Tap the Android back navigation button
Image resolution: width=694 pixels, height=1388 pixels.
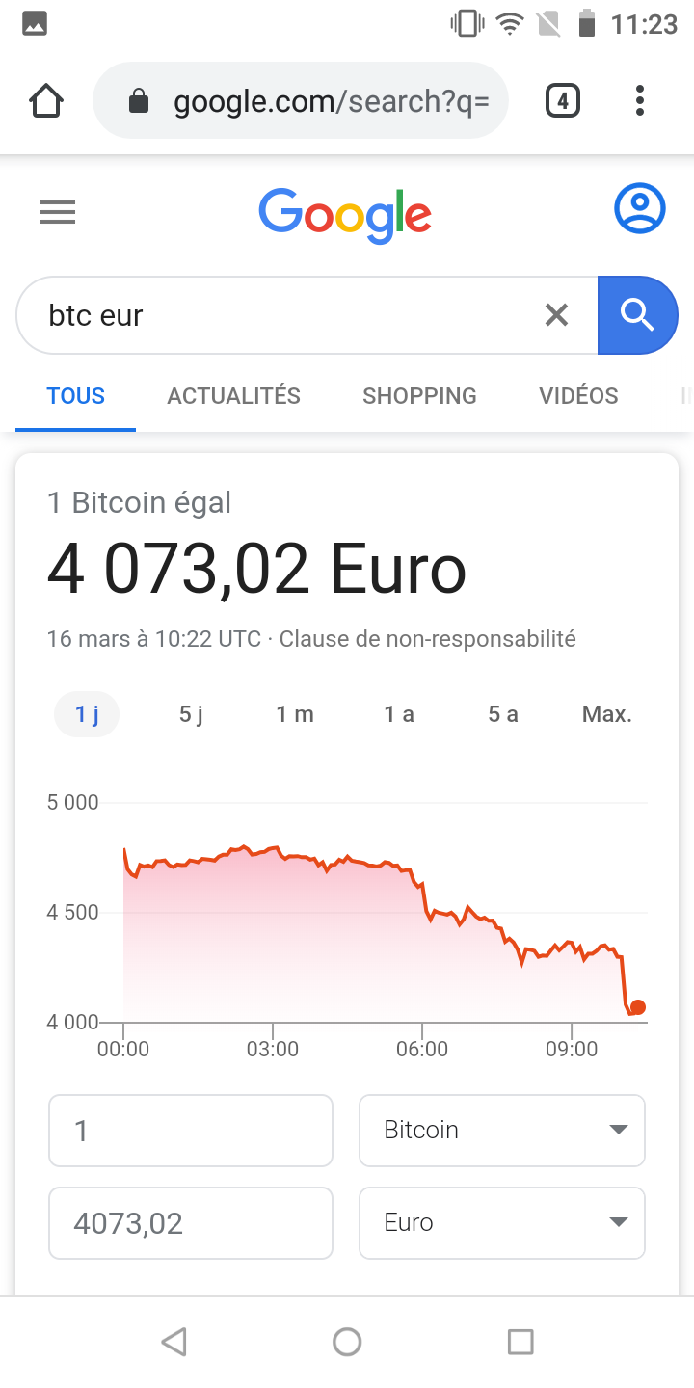point(173,1342)
